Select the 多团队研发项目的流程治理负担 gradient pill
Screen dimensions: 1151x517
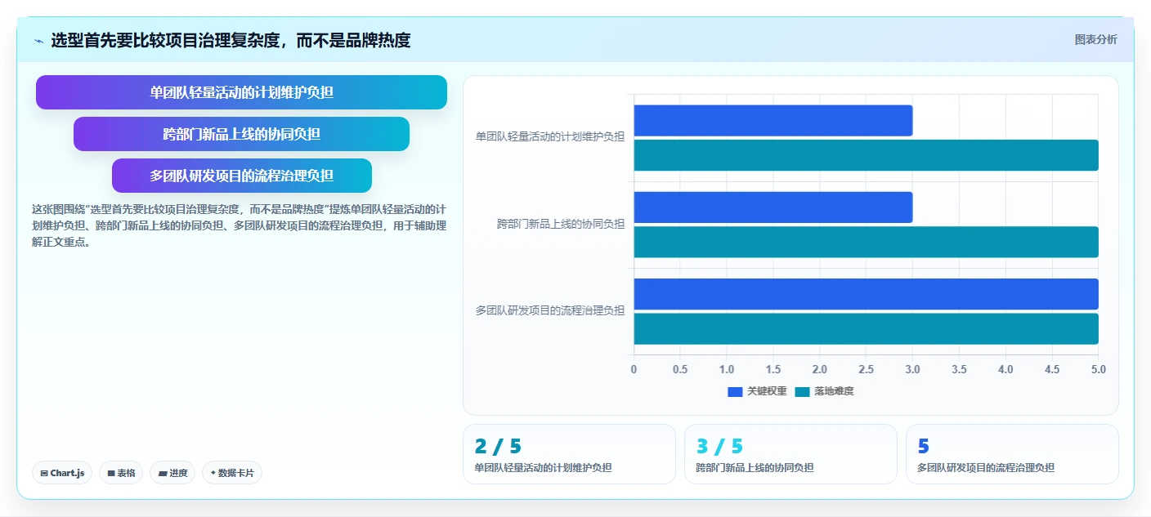pos(241,176)
